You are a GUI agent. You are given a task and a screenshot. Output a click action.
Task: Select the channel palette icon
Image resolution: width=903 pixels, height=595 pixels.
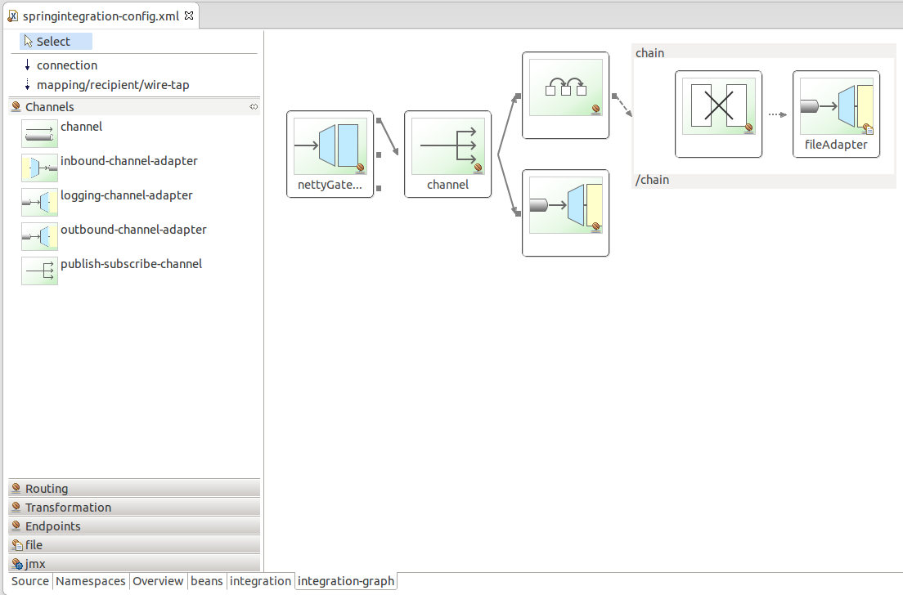[40, 133]
